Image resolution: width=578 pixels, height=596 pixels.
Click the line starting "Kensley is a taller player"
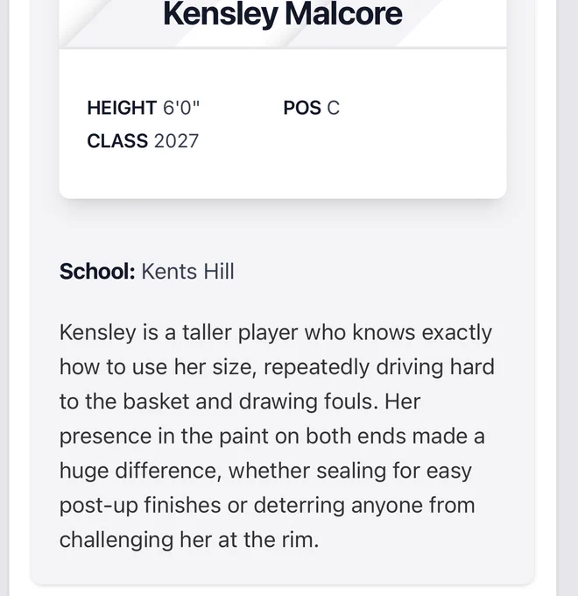[276, 332]
